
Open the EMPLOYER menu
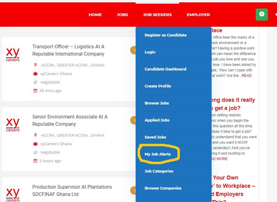(x=198, y=15)
